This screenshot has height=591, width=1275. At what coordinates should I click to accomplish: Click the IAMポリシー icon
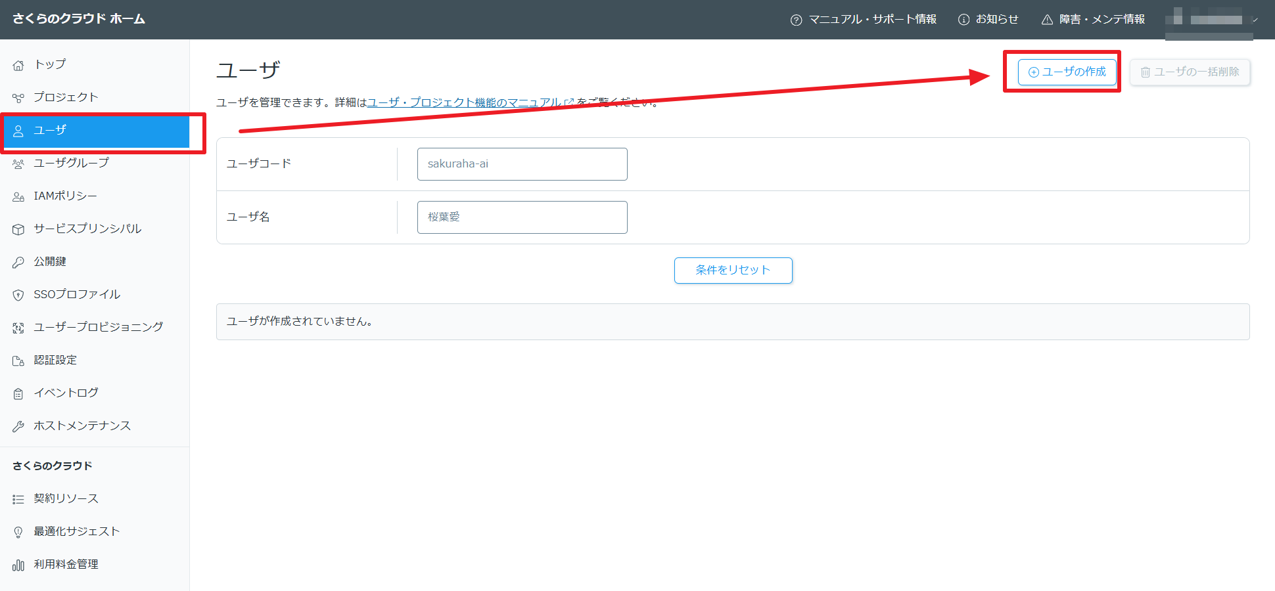point(18,196)
